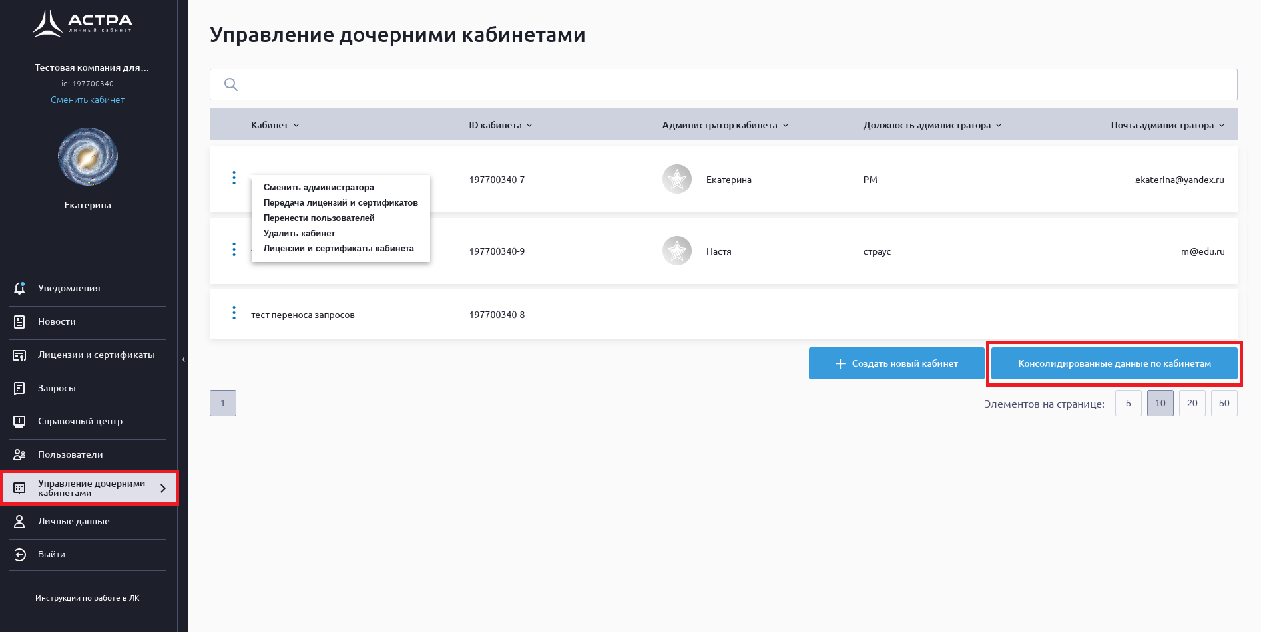Open three-dot menu for тест переноса запросов

tap(234, 313)
